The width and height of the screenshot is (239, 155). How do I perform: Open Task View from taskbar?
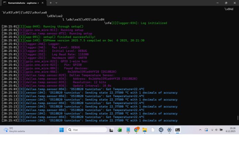click(111, 130)
